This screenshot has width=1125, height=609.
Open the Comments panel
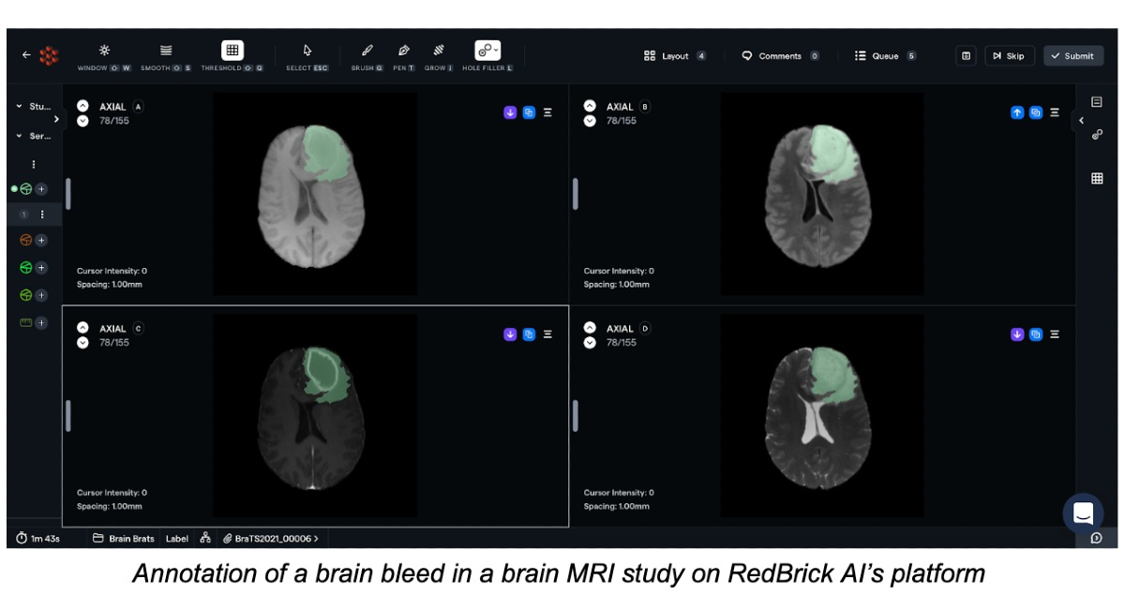(780, 56)
